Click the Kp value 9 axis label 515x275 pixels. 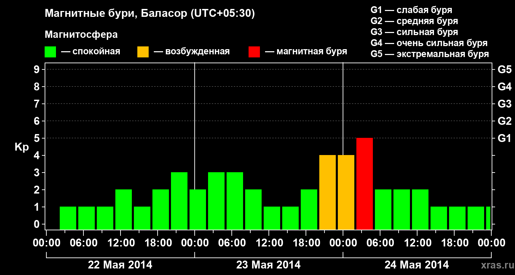coord(37,69)
